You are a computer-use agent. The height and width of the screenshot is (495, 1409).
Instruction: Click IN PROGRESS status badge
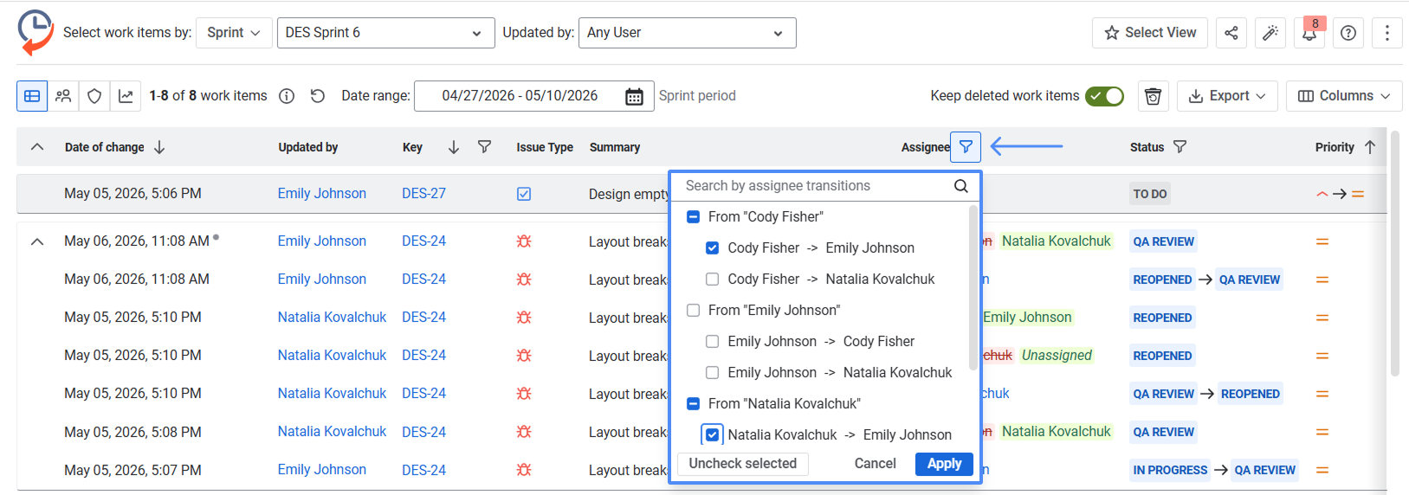[1170, 470]
